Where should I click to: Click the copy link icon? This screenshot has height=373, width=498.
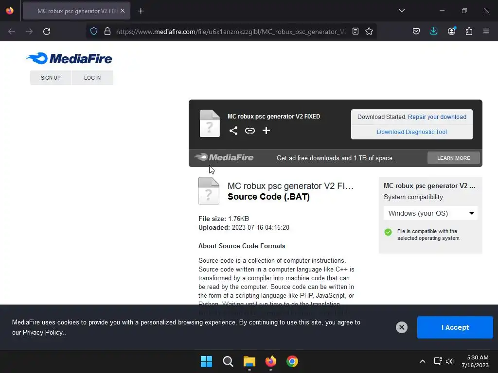point(250,131)
